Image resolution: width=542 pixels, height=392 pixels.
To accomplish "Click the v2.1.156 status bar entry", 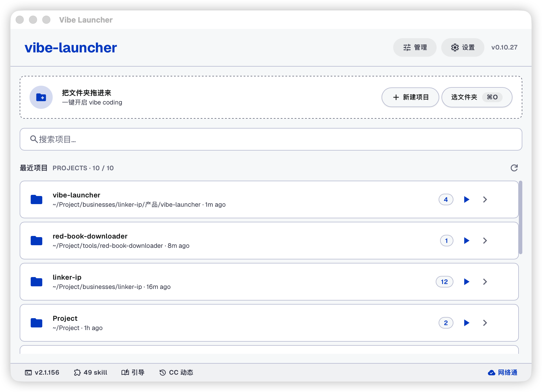I will click(42, 373).
